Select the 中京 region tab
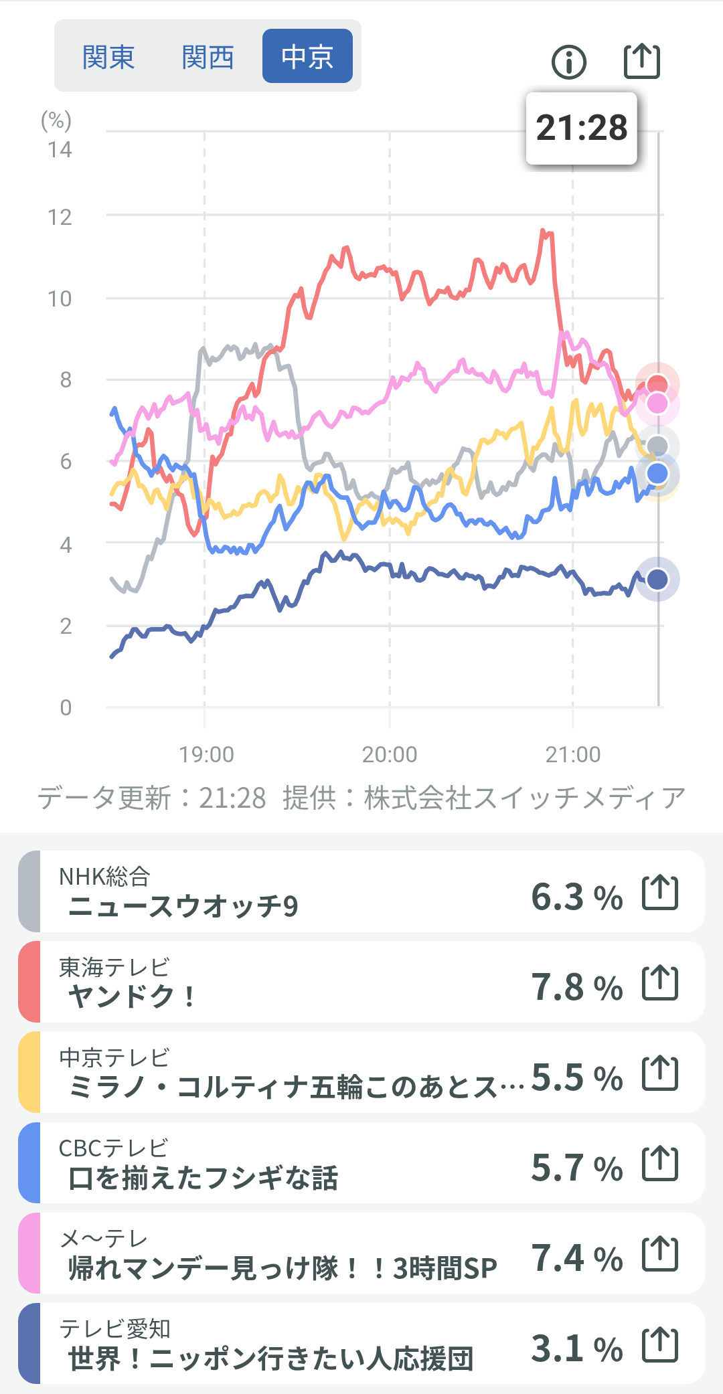The image size is (723, 1394). pos(307,56)
